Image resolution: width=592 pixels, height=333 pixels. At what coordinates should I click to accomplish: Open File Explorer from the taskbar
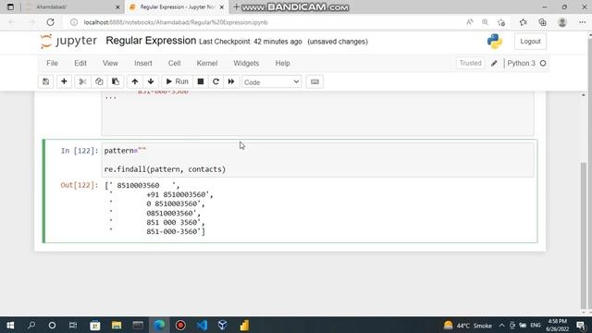(x=117, y=325)
